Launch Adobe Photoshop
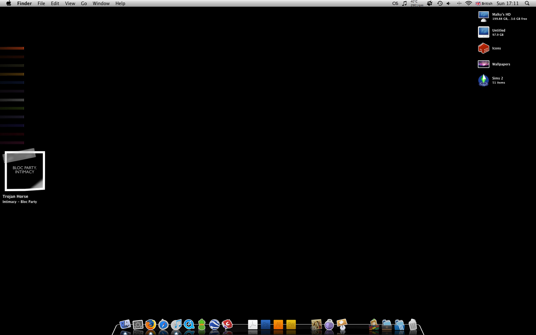The height and width of the screenshot is (335, 536). (265, 325)
